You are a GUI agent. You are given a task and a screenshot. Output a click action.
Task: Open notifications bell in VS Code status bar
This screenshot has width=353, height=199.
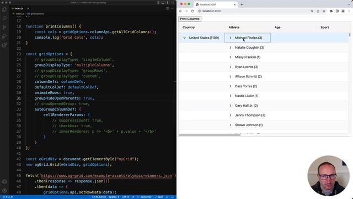(173, 197)
